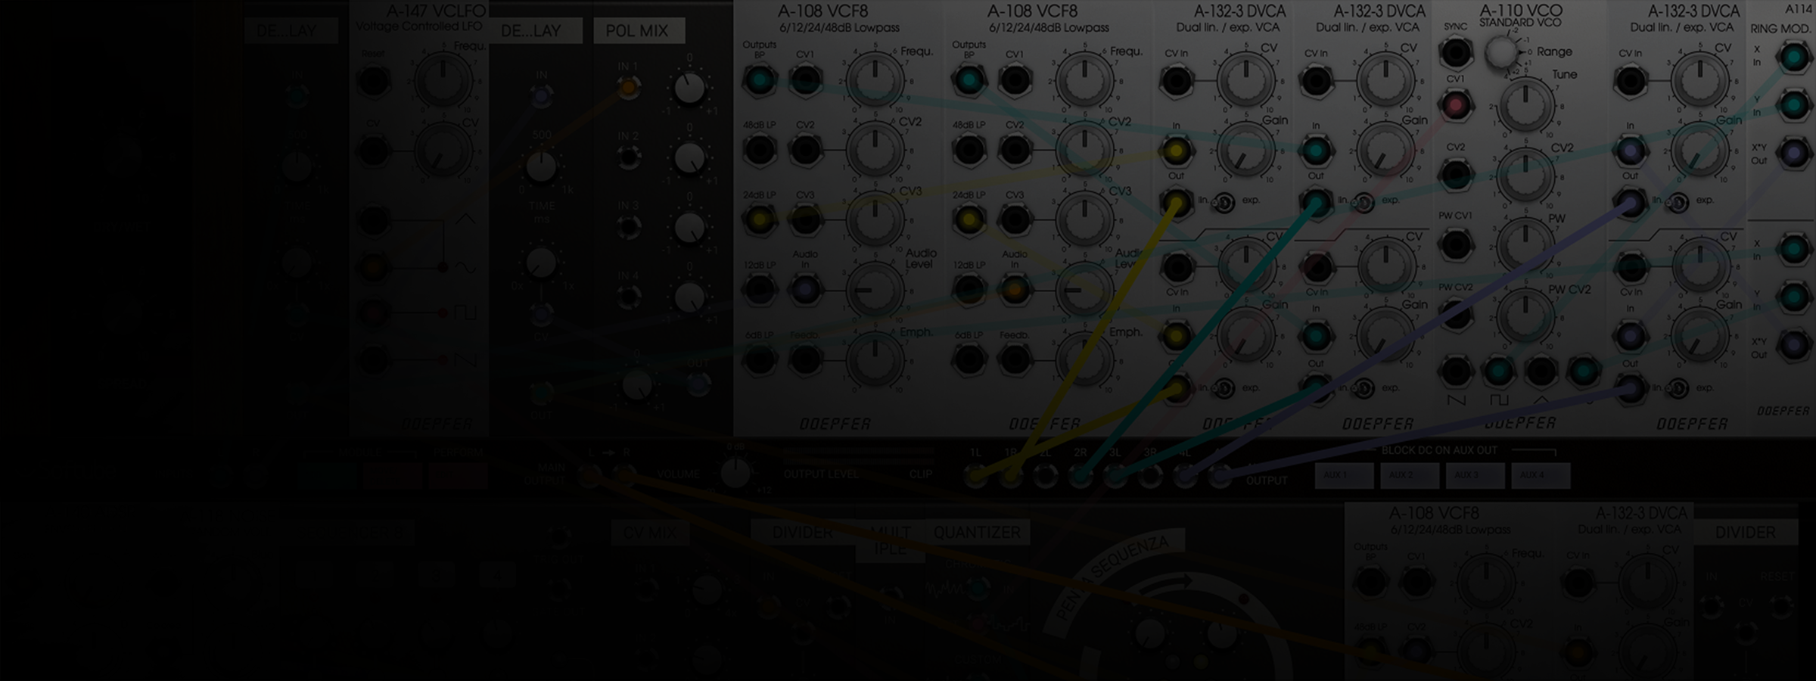Click the pink CV1 jack on A-110 VCO
Screen dimensions: 1816x681
pyautogui.click(x=1455, y=105)
